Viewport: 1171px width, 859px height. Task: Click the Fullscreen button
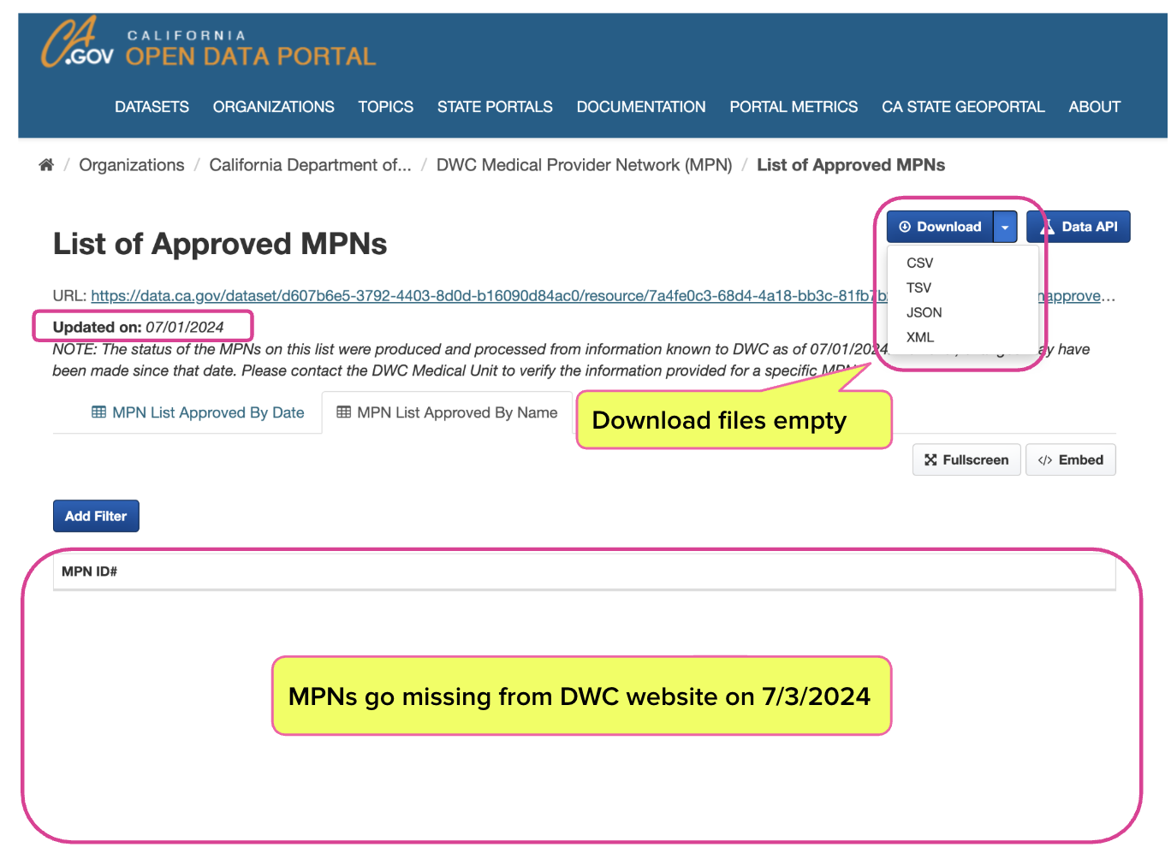point(966,459)
